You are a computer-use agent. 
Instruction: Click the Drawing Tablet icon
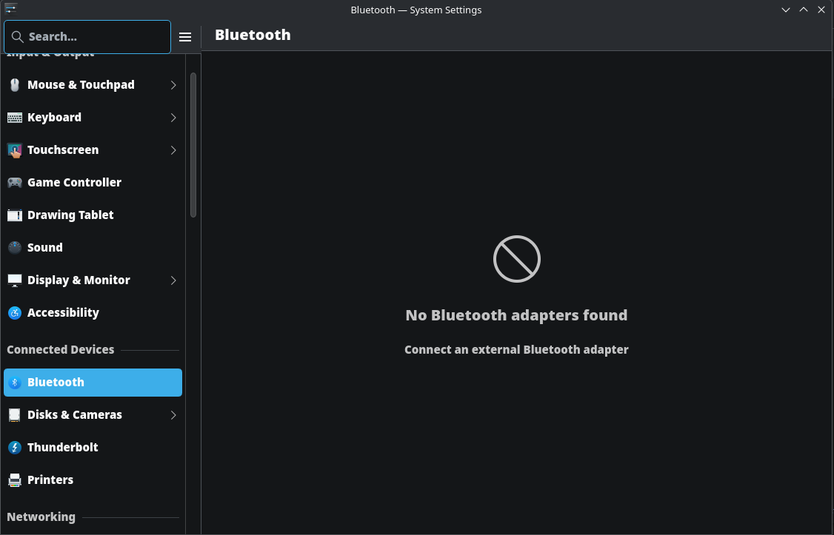pos(15,215)
